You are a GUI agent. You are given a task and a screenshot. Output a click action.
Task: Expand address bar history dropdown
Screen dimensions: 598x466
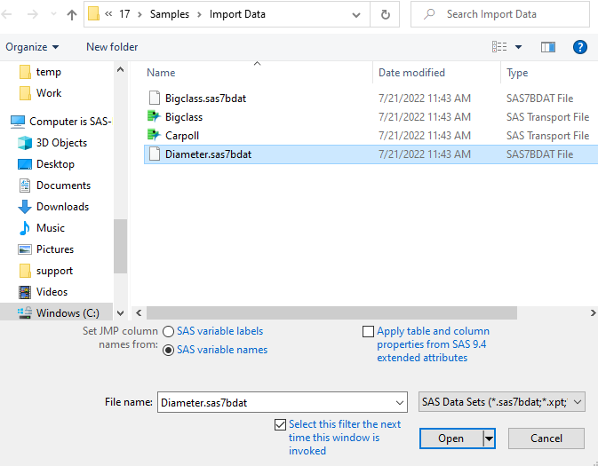pyautogui.click(x=355, y=14)
